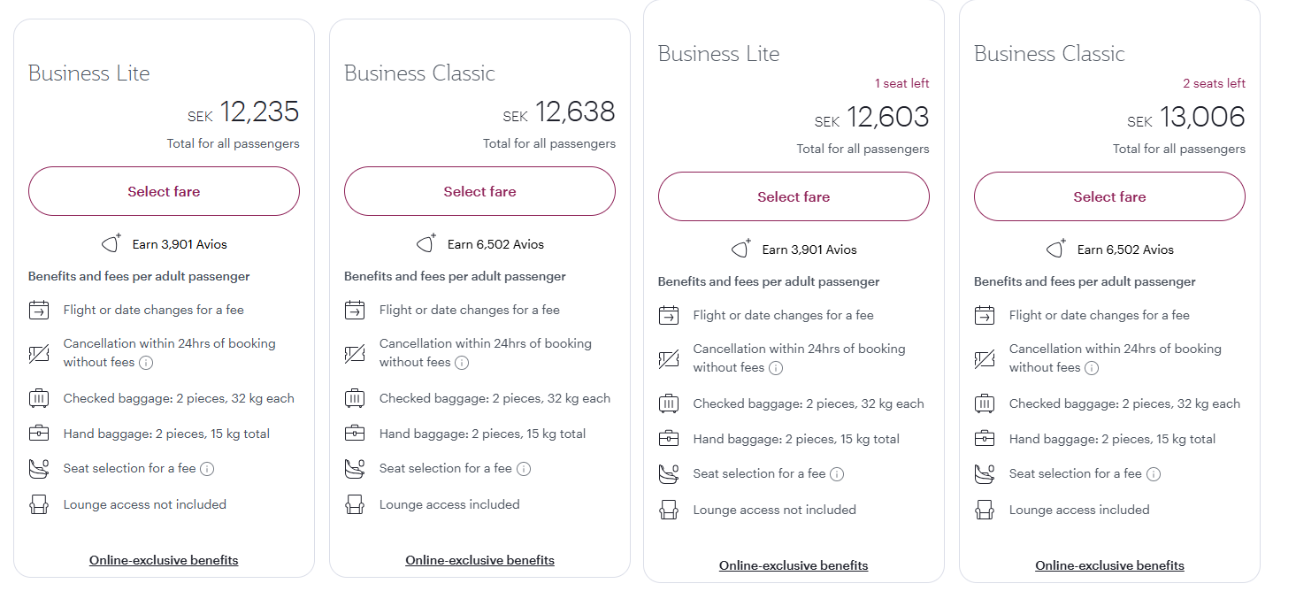Click seat selection info icon in SEK 12,235 card

(x=207, y=469)
